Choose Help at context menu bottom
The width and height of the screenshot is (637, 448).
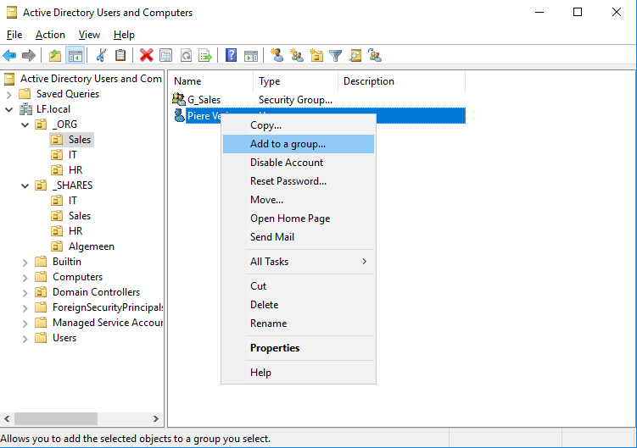click(299, 373)
